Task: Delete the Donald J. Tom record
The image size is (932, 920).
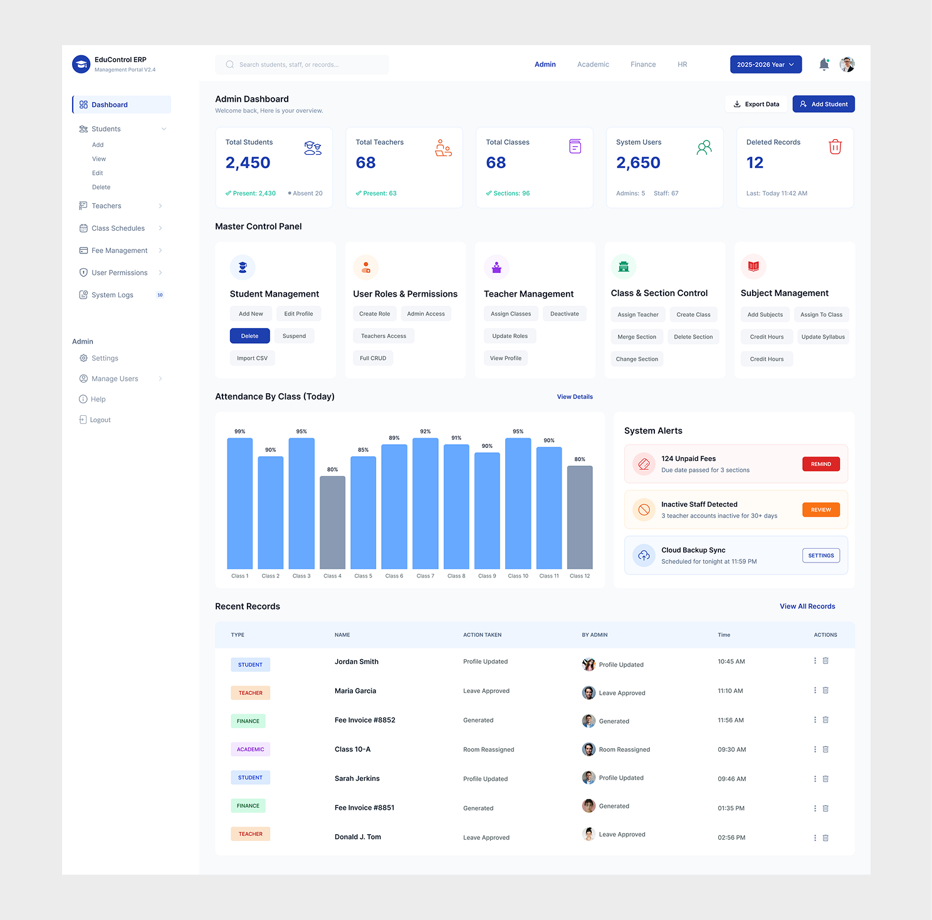Action: (825, 837)
